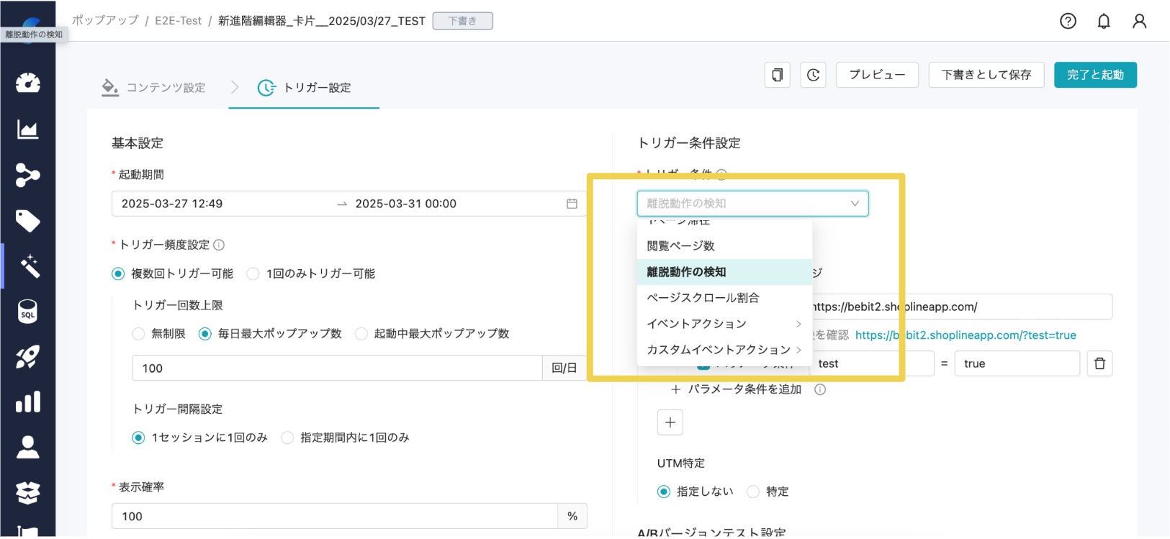Select 無制限 radio option
The image size is (1170, 539).
click(138, 334)
